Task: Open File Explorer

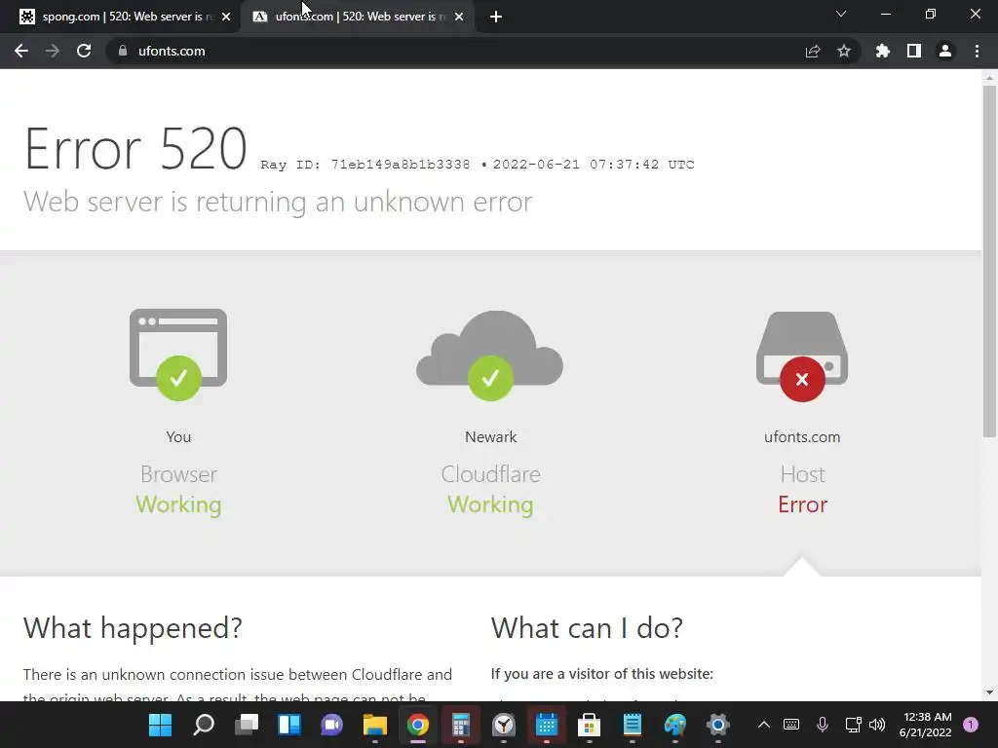Action: 375,725
